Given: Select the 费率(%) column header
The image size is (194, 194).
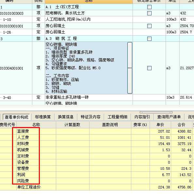Looking at the screenshot, I should [140, 125].
